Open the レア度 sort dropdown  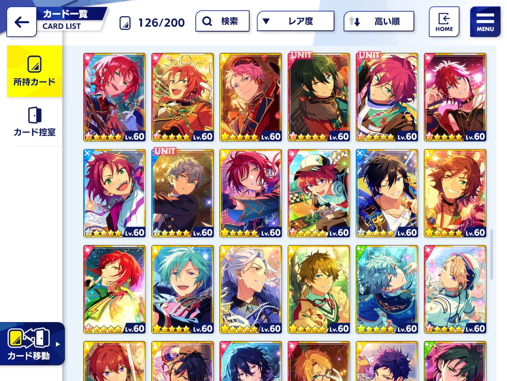(x=295, y=21)
